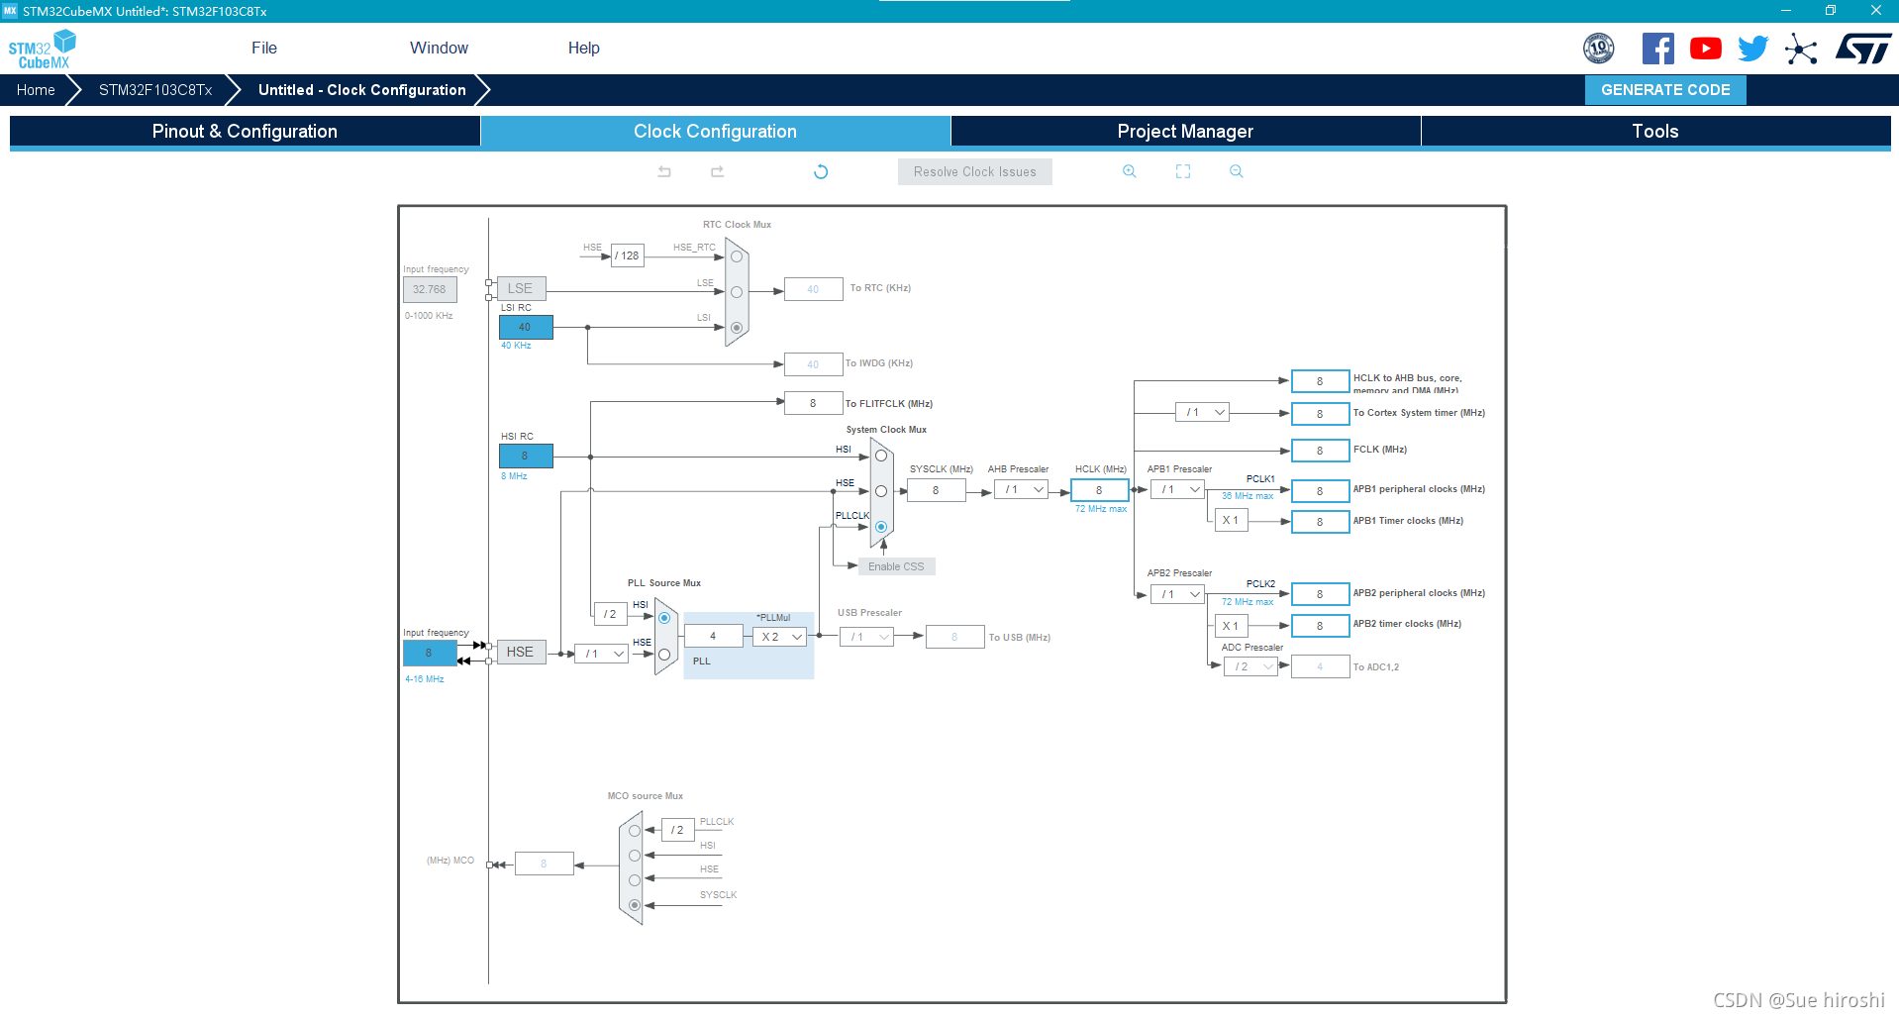Viewport: 1899px width, 1018px height.
Task: Open the Window menu
Action: click(439, 48)
